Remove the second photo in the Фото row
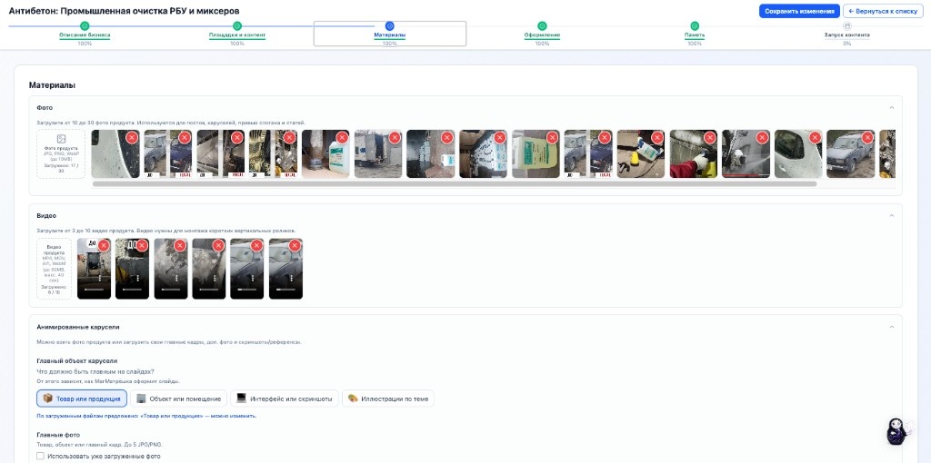 (x=184, y=137)
